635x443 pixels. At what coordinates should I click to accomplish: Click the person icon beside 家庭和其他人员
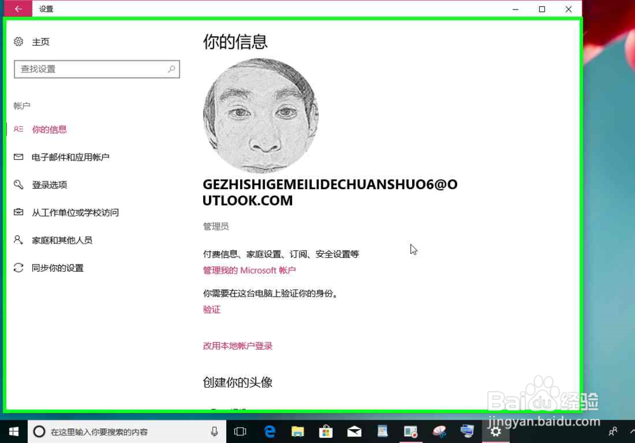pos(18,240)
